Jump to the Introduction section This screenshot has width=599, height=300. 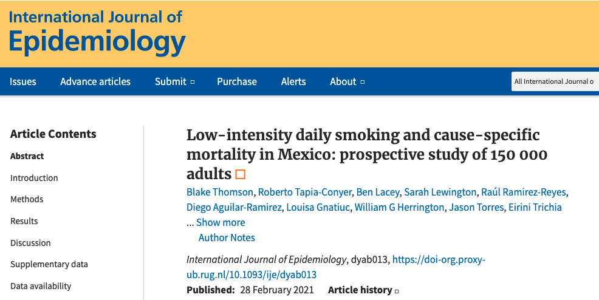(x=34, y=178)
